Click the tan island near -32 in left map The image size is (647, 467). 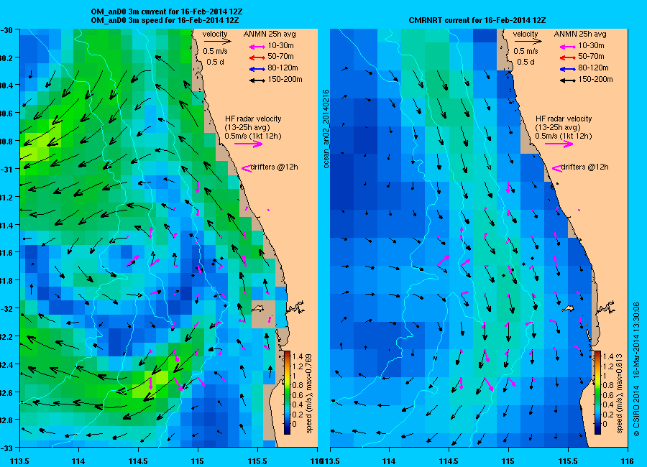(258, 308)
